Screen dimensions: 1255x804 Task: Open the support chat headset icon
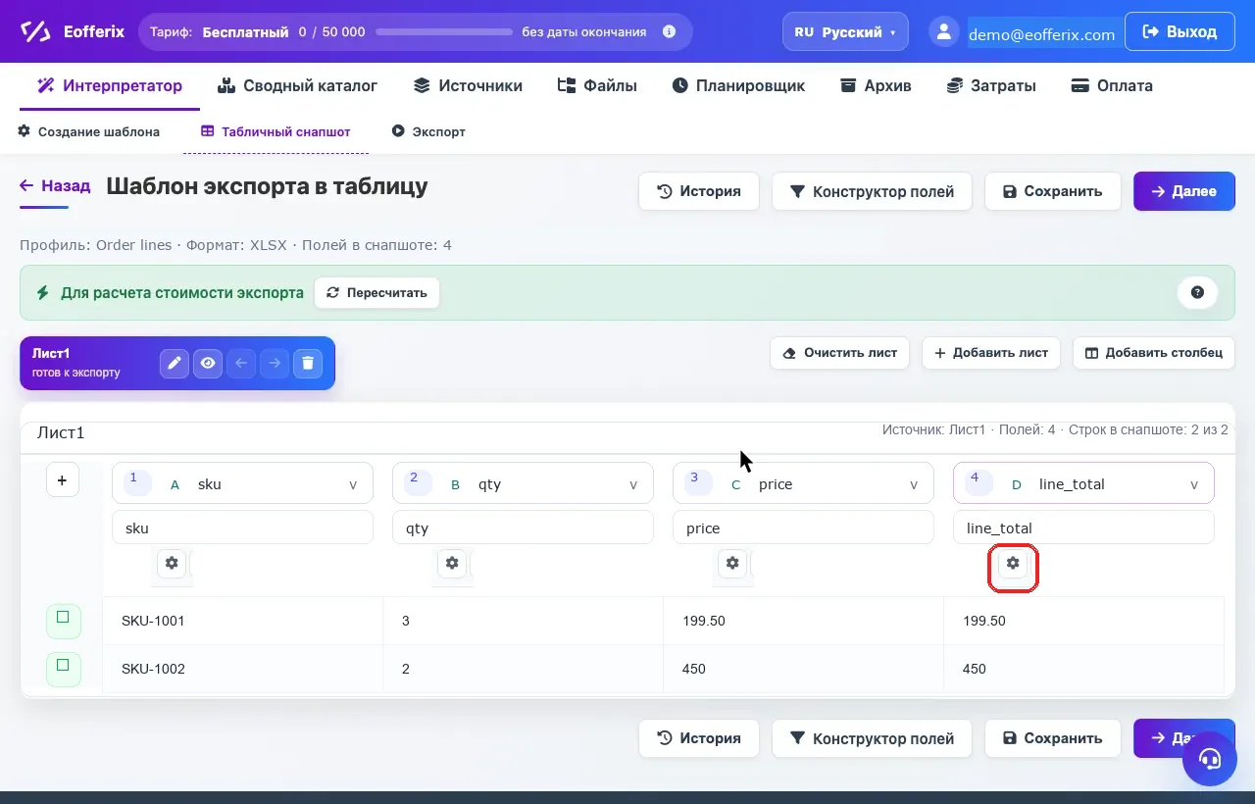(1209, 758)
